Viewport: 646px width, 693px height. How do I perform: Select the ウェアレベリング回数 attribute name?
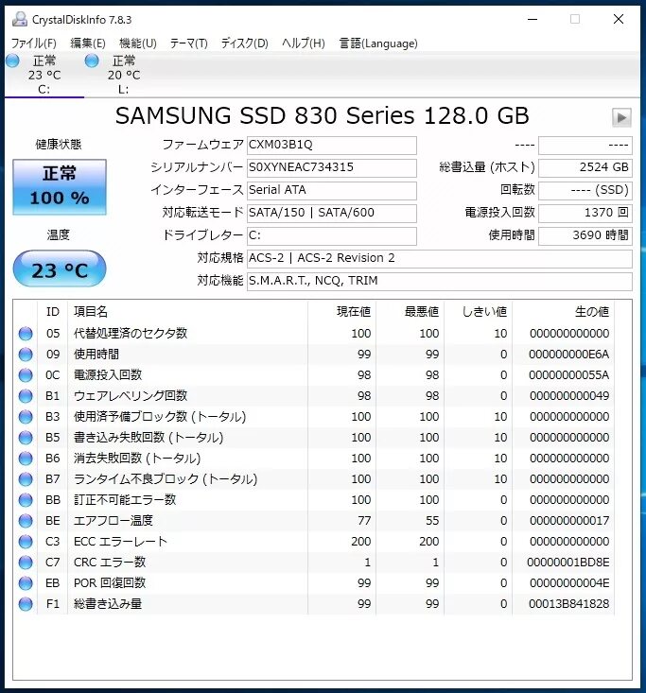pos(131,395)
